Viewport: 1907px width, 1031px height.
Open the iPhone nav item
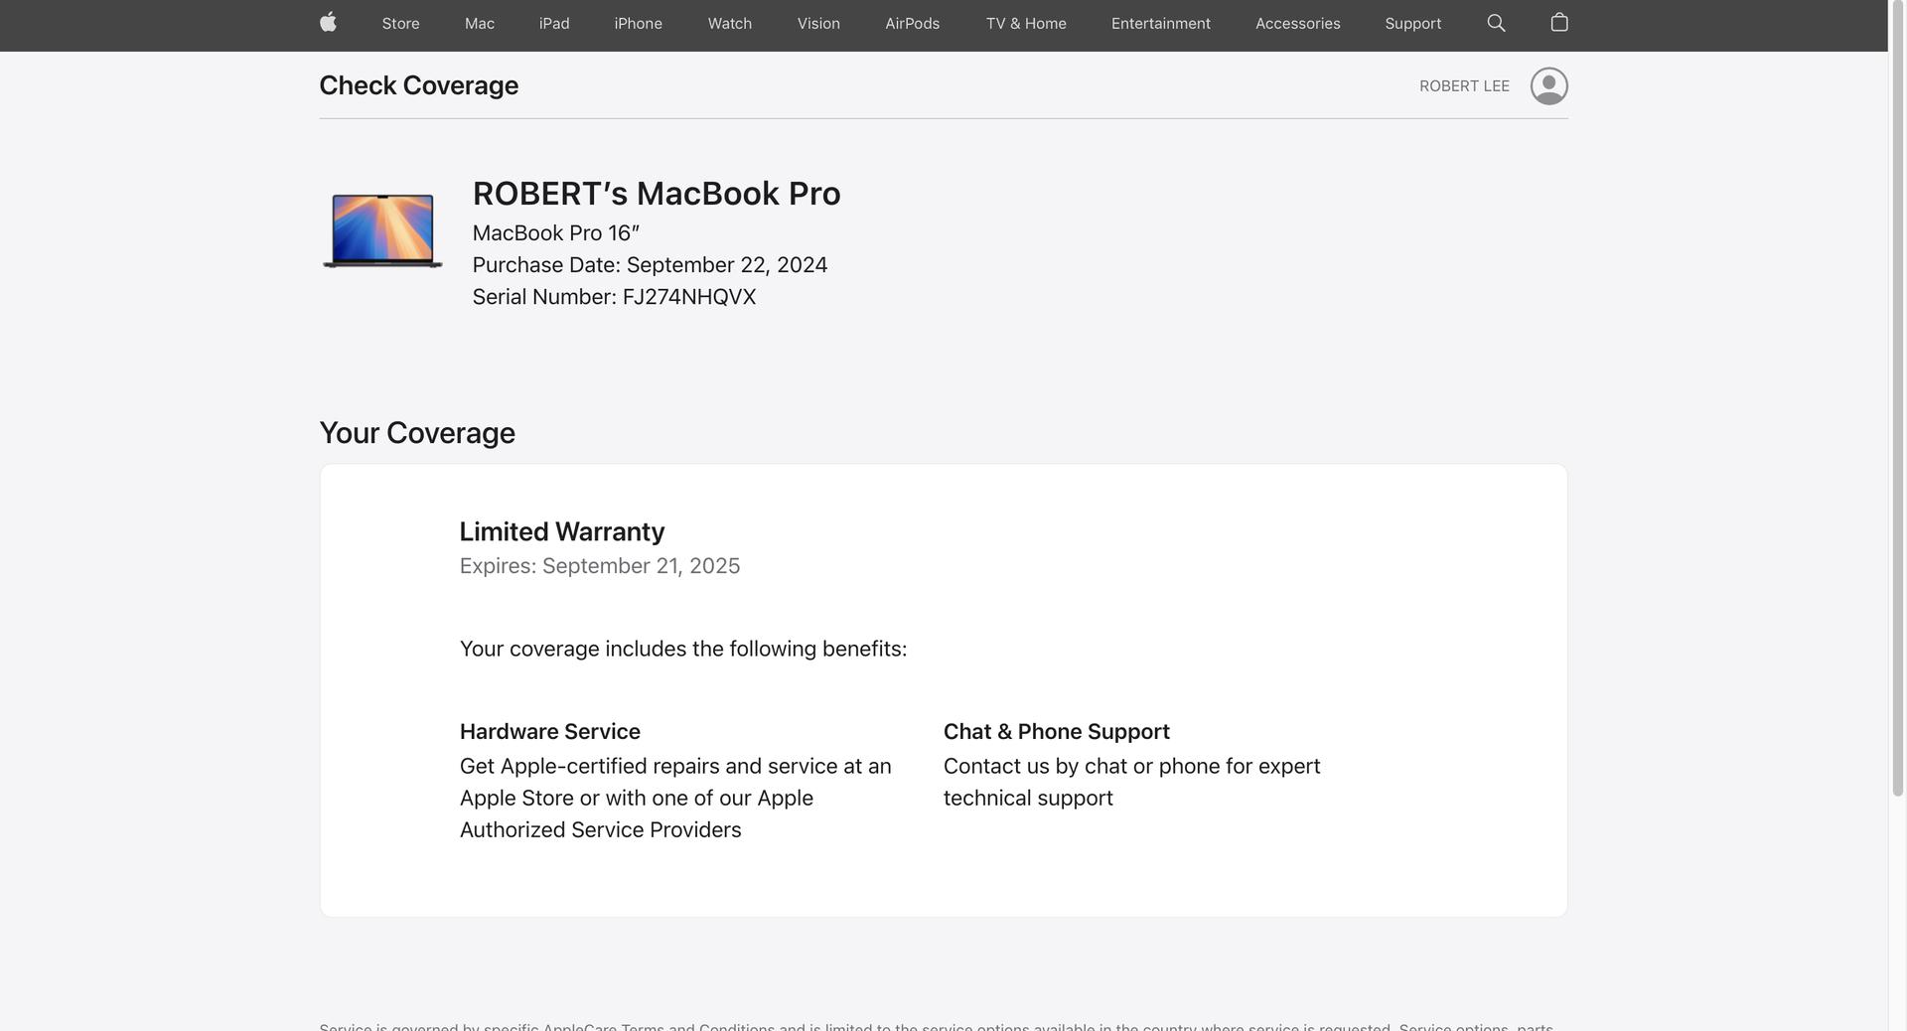[639, 24]
